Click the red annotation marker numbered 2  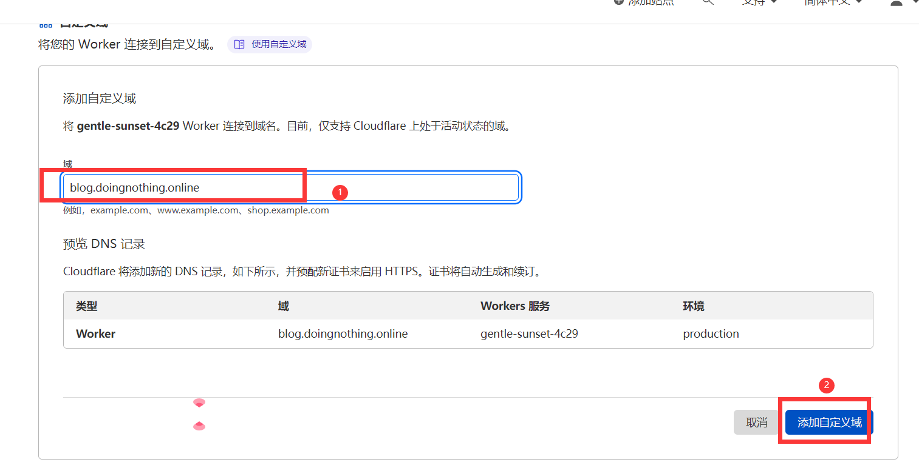tap(826, 385)
